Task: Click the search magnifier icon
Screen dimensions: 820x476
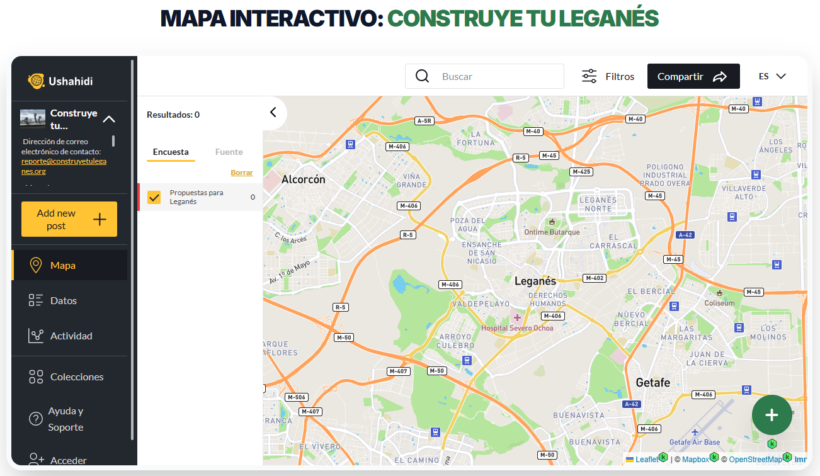Action: 422,76
